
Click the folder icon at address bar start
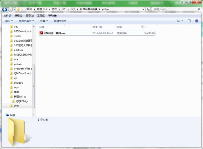tap(18, 9)
